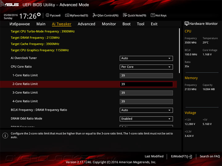This screenshot has width=222, height=166.
Task: Click the 05/08/2016 date text
Action: 10,15
